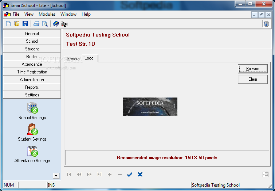Click the plus insert record button
The height and width of the screenshot is (191, 275).
(110, 175)
